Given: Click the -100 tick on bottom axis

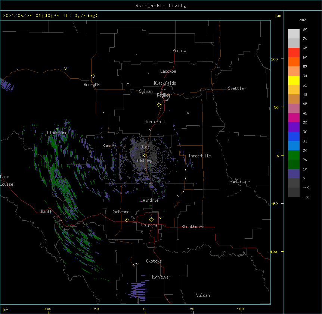Looking at the screenshot, I should pyautogui.click(x=47, y=309).
